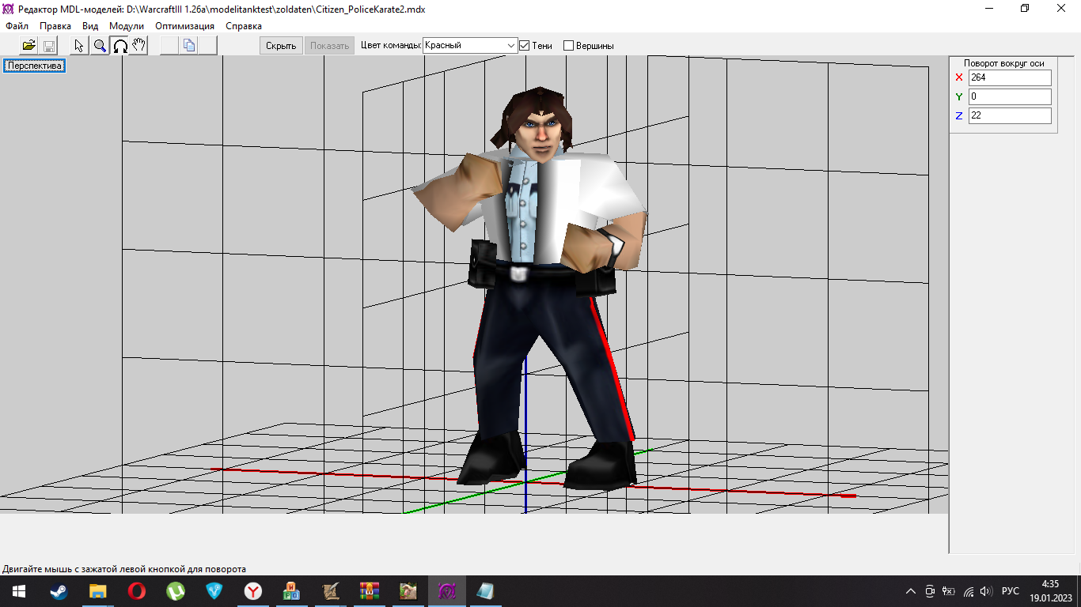Select the arrow pointer tool
The height and width of the screenshot is (607, 1081).
[79, 45]
